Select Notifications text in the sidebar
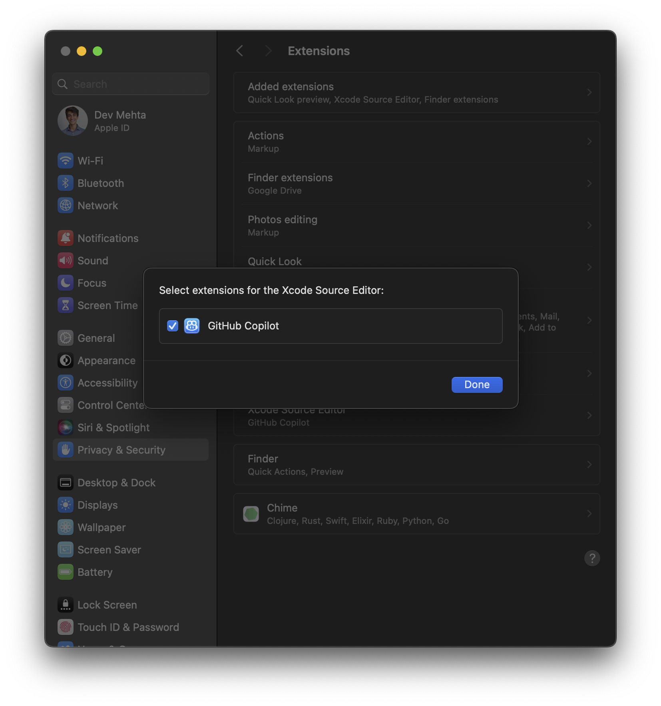The image size is (661, 706). [x=108, y=238]
